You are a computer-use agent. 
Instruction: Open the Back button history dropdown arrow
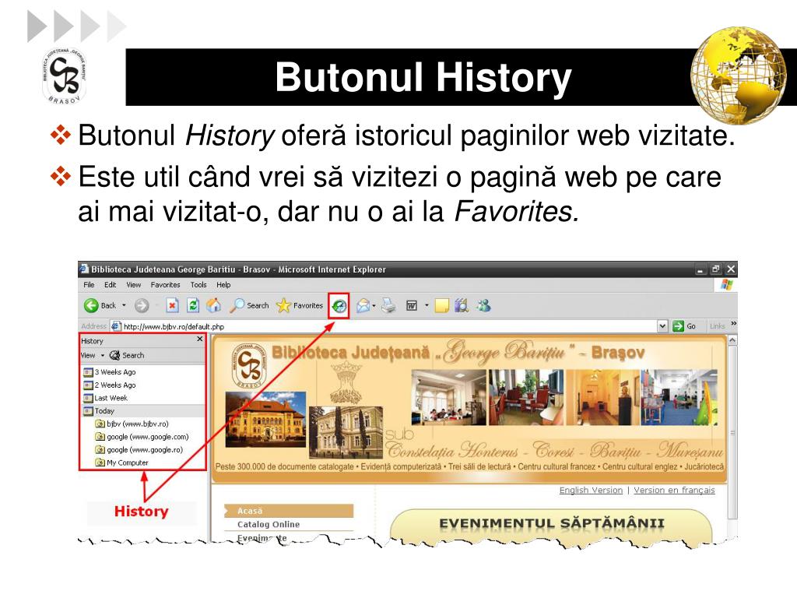[124, 305]
